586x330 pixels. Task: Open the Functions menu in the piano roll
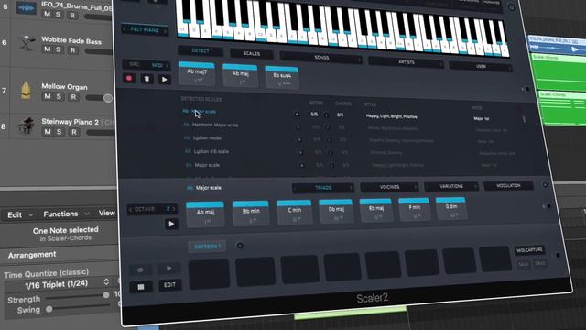66,214
